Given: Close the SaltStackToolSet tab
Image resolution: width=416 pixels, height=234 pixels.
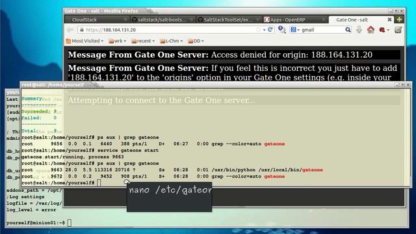Looking at the screenshot, I should [x=257, y=19].
